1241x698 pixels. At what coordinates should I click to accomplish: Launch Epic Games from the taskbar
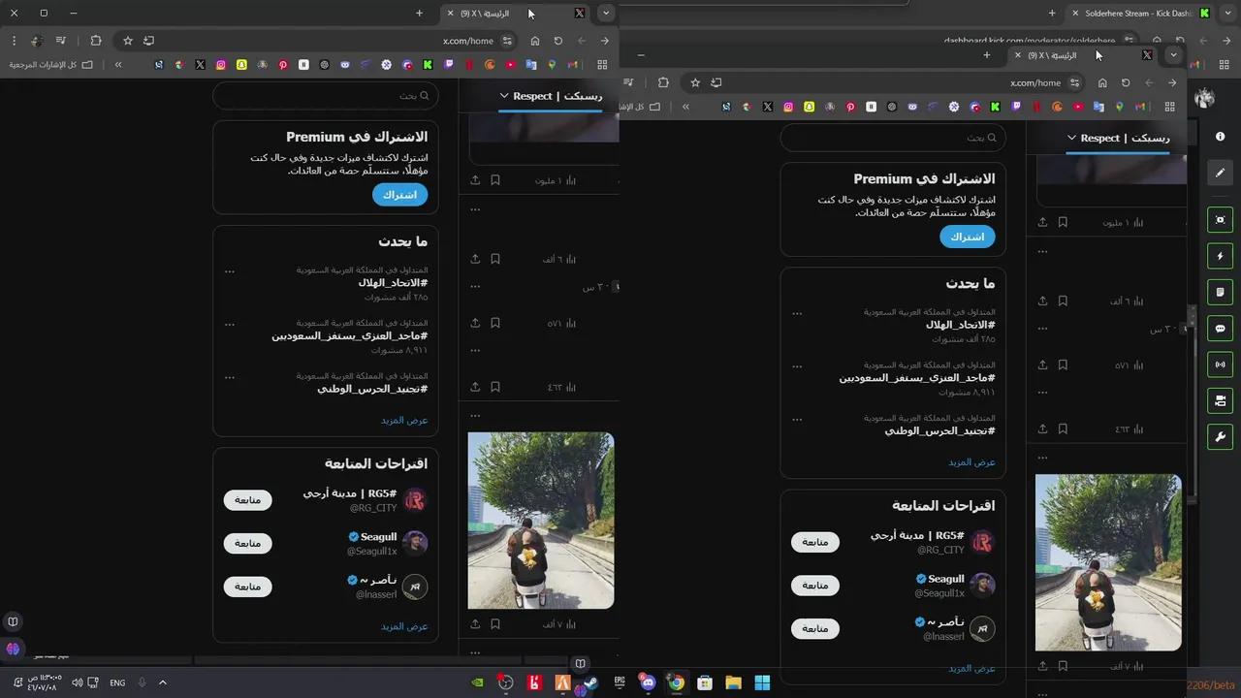point(619,682)
